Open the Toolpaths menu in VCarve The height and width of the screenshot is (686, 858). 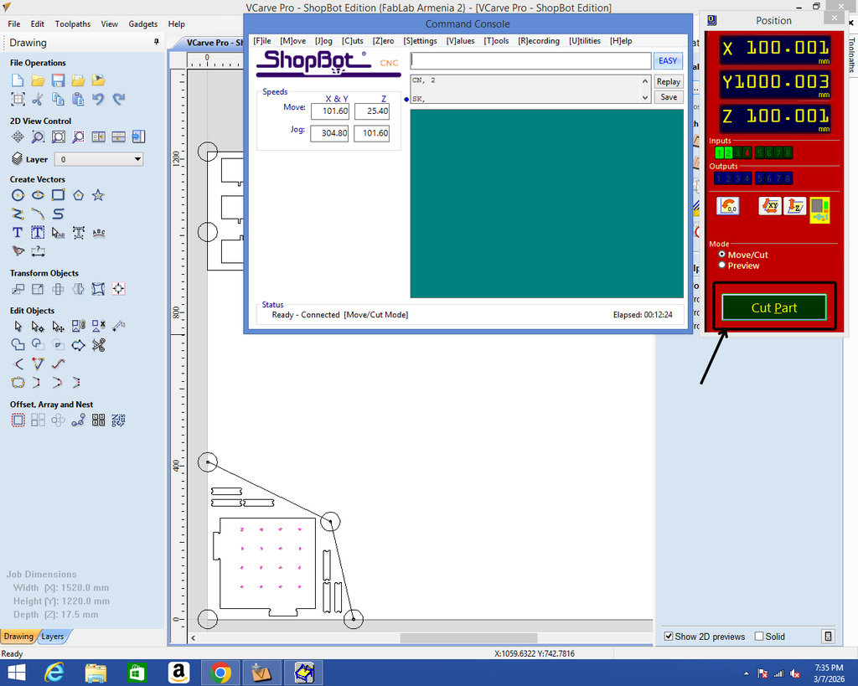pyautogui.click(x=73, y=24)
